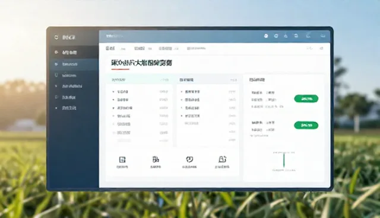Click the app logo icon atop the dark sidebar
This screenshot has height=218, width=380.
coord(56,37)
